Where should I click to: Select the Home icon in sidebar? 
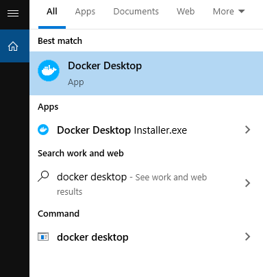click(x=13, y=46)
